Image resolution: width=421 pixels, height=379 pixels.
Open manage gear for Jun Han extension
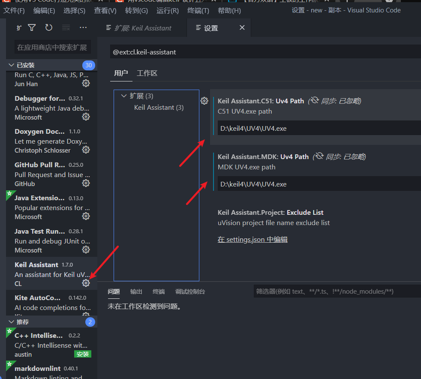click(x=86, y=84)
